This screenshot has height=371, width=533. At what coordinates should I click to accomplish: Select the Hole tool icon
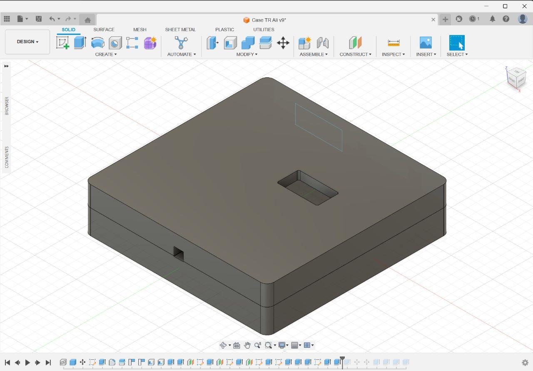115,43
